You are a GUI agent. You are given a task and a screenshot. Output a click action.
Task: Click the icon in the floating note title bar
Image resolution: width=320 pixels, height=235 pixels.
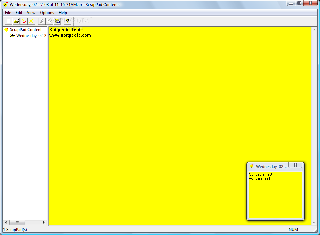pos(252,166)
